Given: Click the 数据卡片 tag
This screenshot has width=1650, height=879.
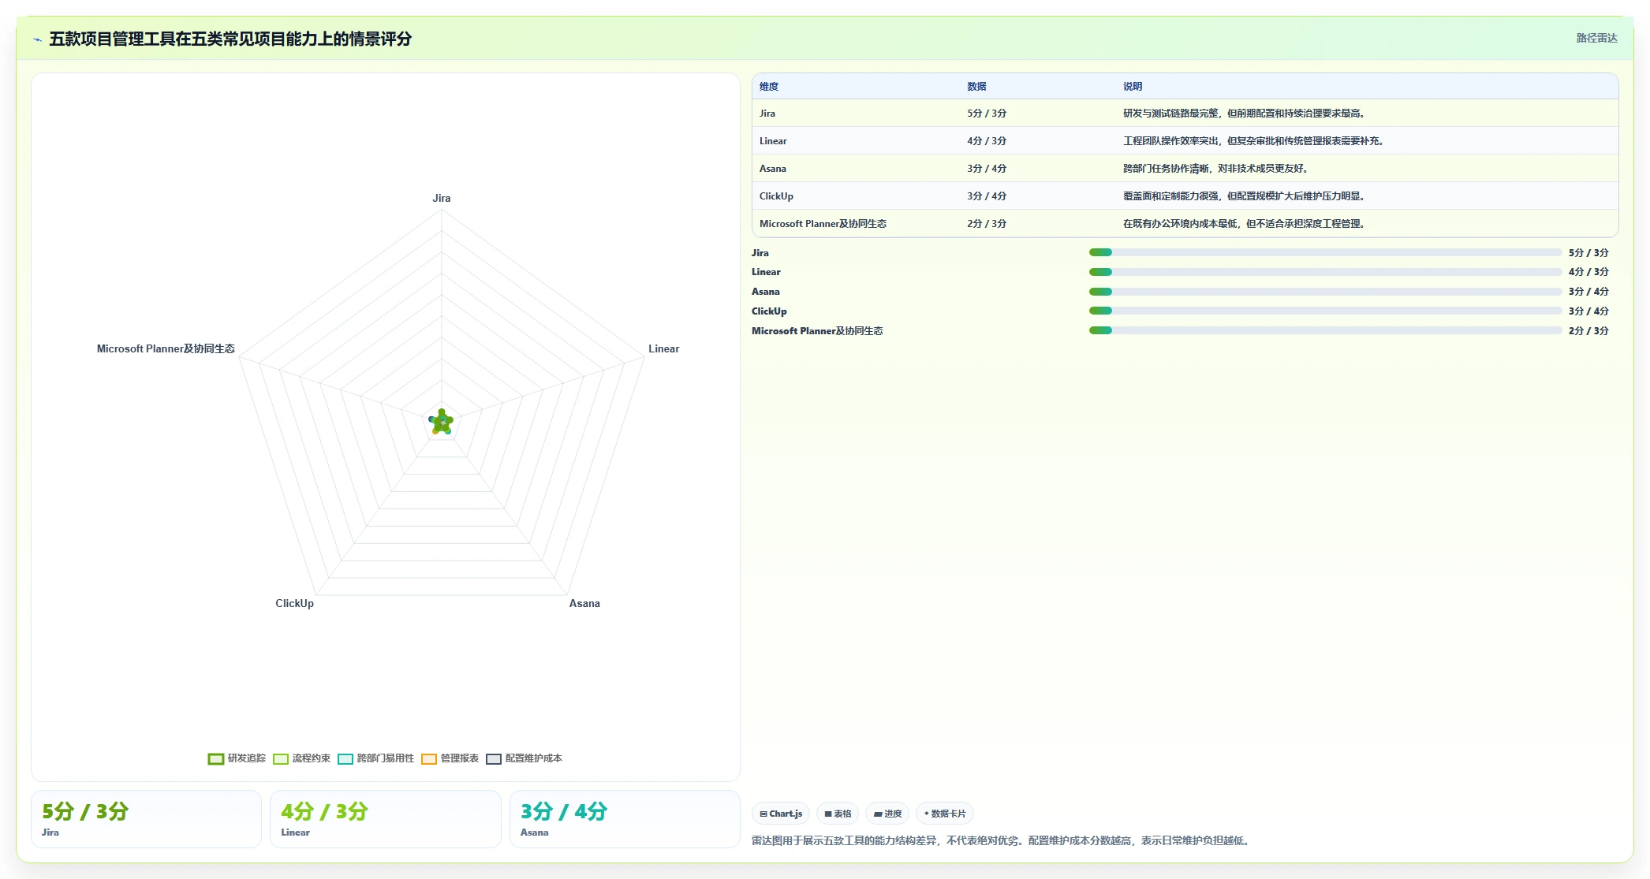Looking at the screenshot, I should click(945, 814).
